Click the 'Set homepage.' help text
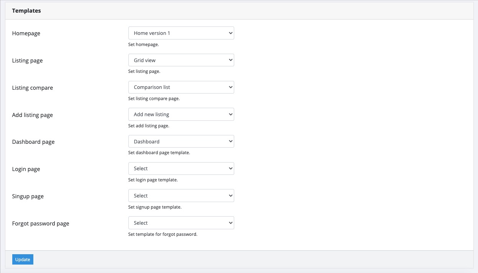The height and width of the screenshot is (273, 478). 143,44
